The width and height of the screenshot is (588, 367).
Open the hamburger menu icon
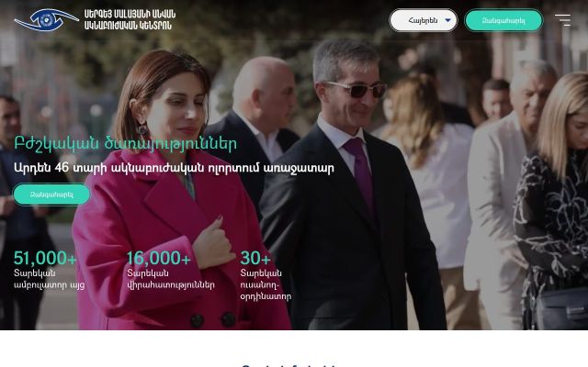point(563,20)
